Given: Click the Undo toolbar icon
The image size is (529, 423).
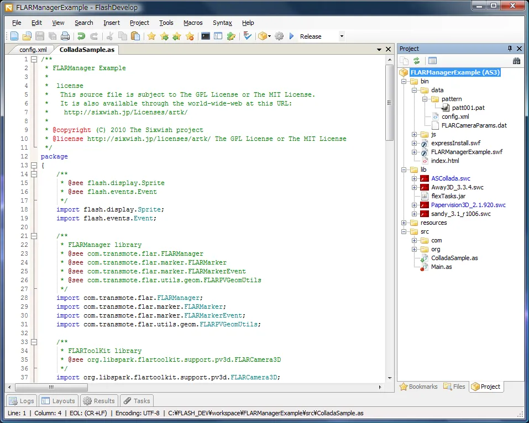Looking at the screenshot, I should coord(81,36).
